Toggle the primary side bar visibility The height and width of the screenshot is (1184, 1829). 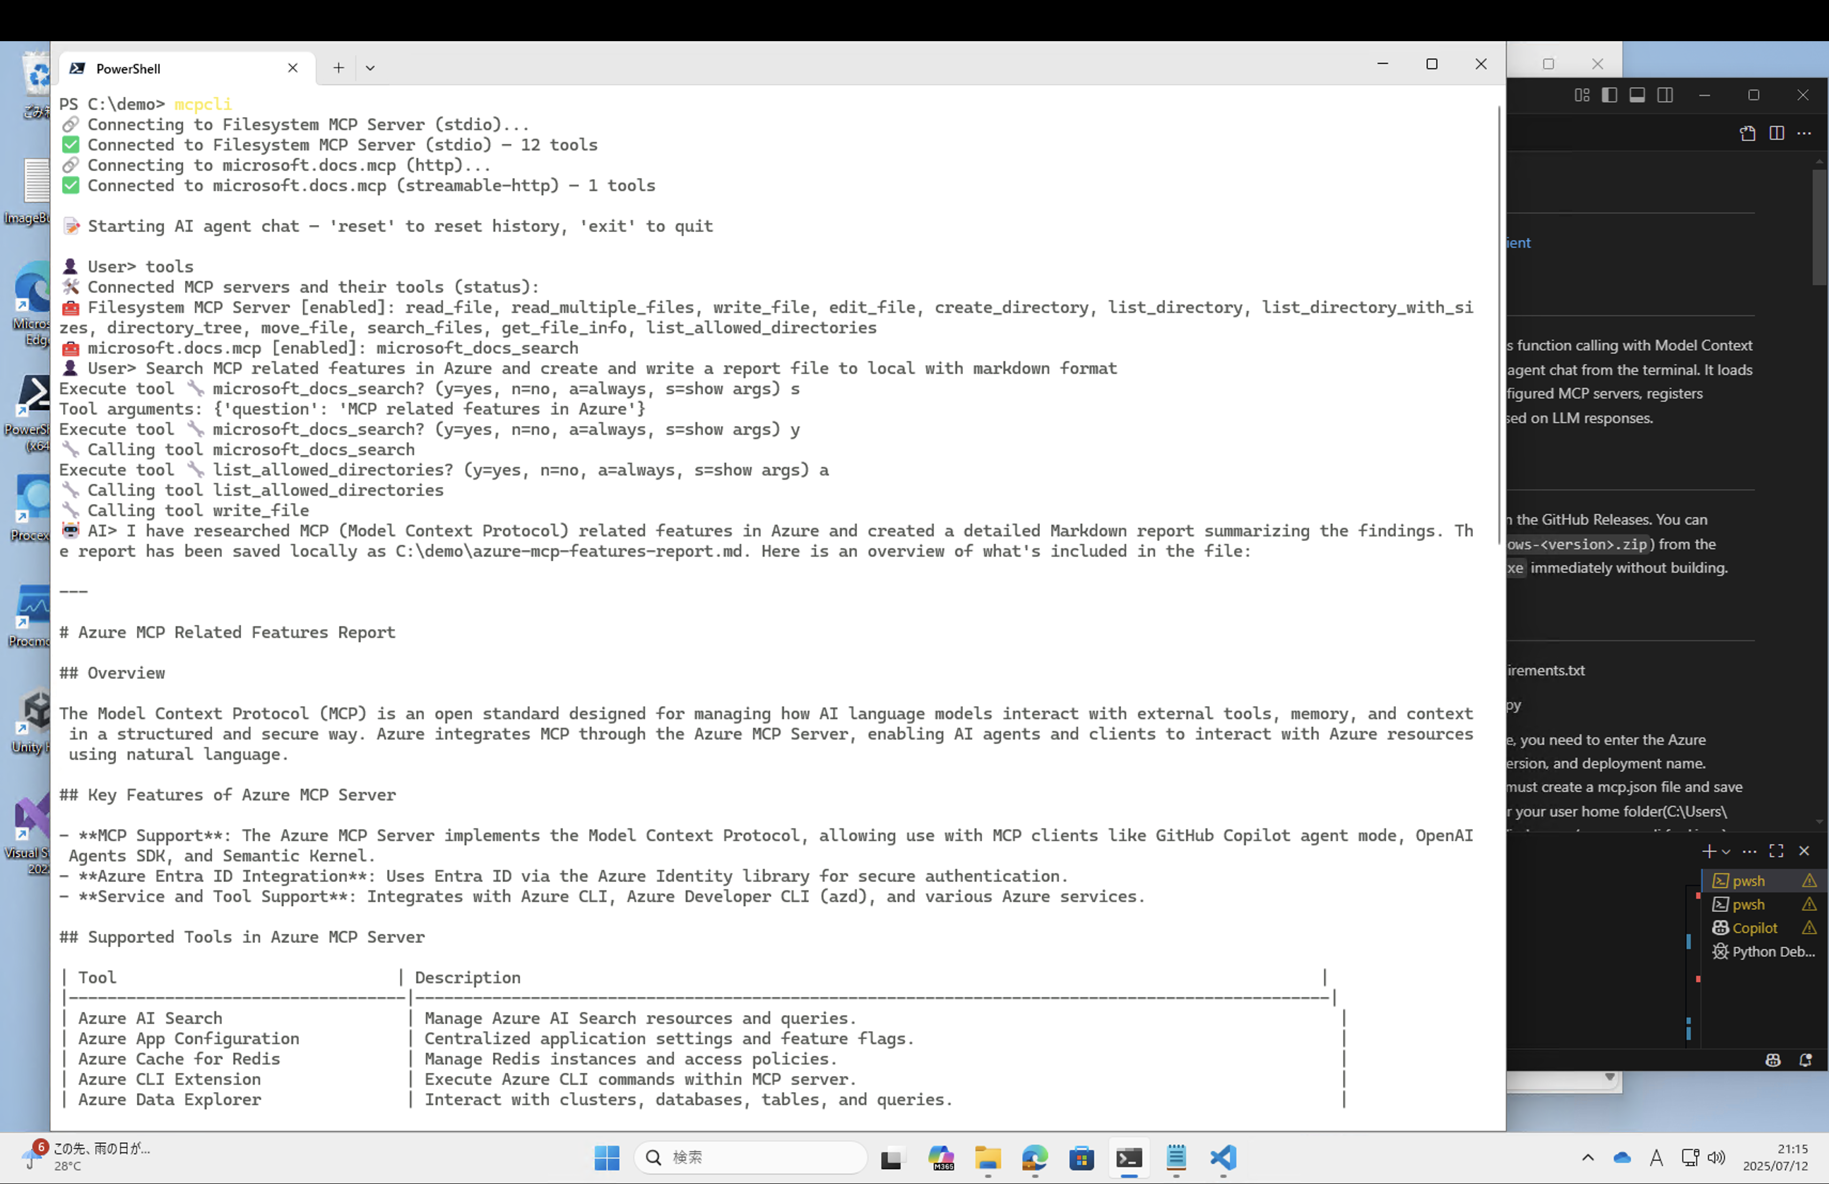[x=1609, y=95]
